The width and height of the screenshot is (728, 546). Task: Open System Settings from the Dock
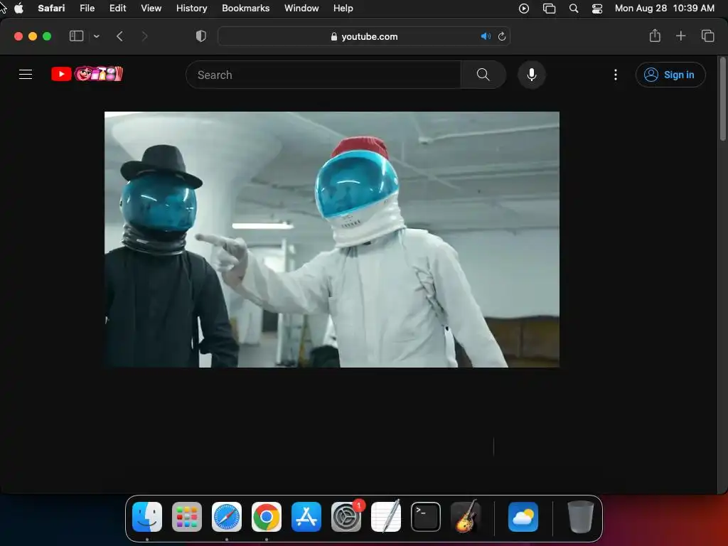click(346, 517)
